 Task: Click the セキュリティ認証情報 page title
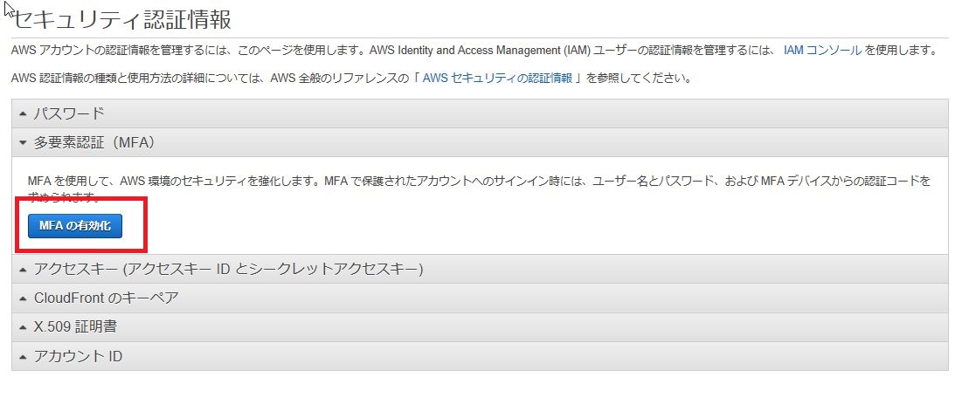pos(122,19)
